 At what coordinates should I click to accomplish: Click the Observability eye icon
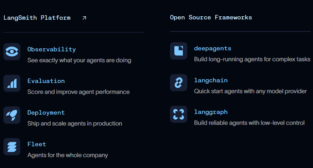point(12,52)
